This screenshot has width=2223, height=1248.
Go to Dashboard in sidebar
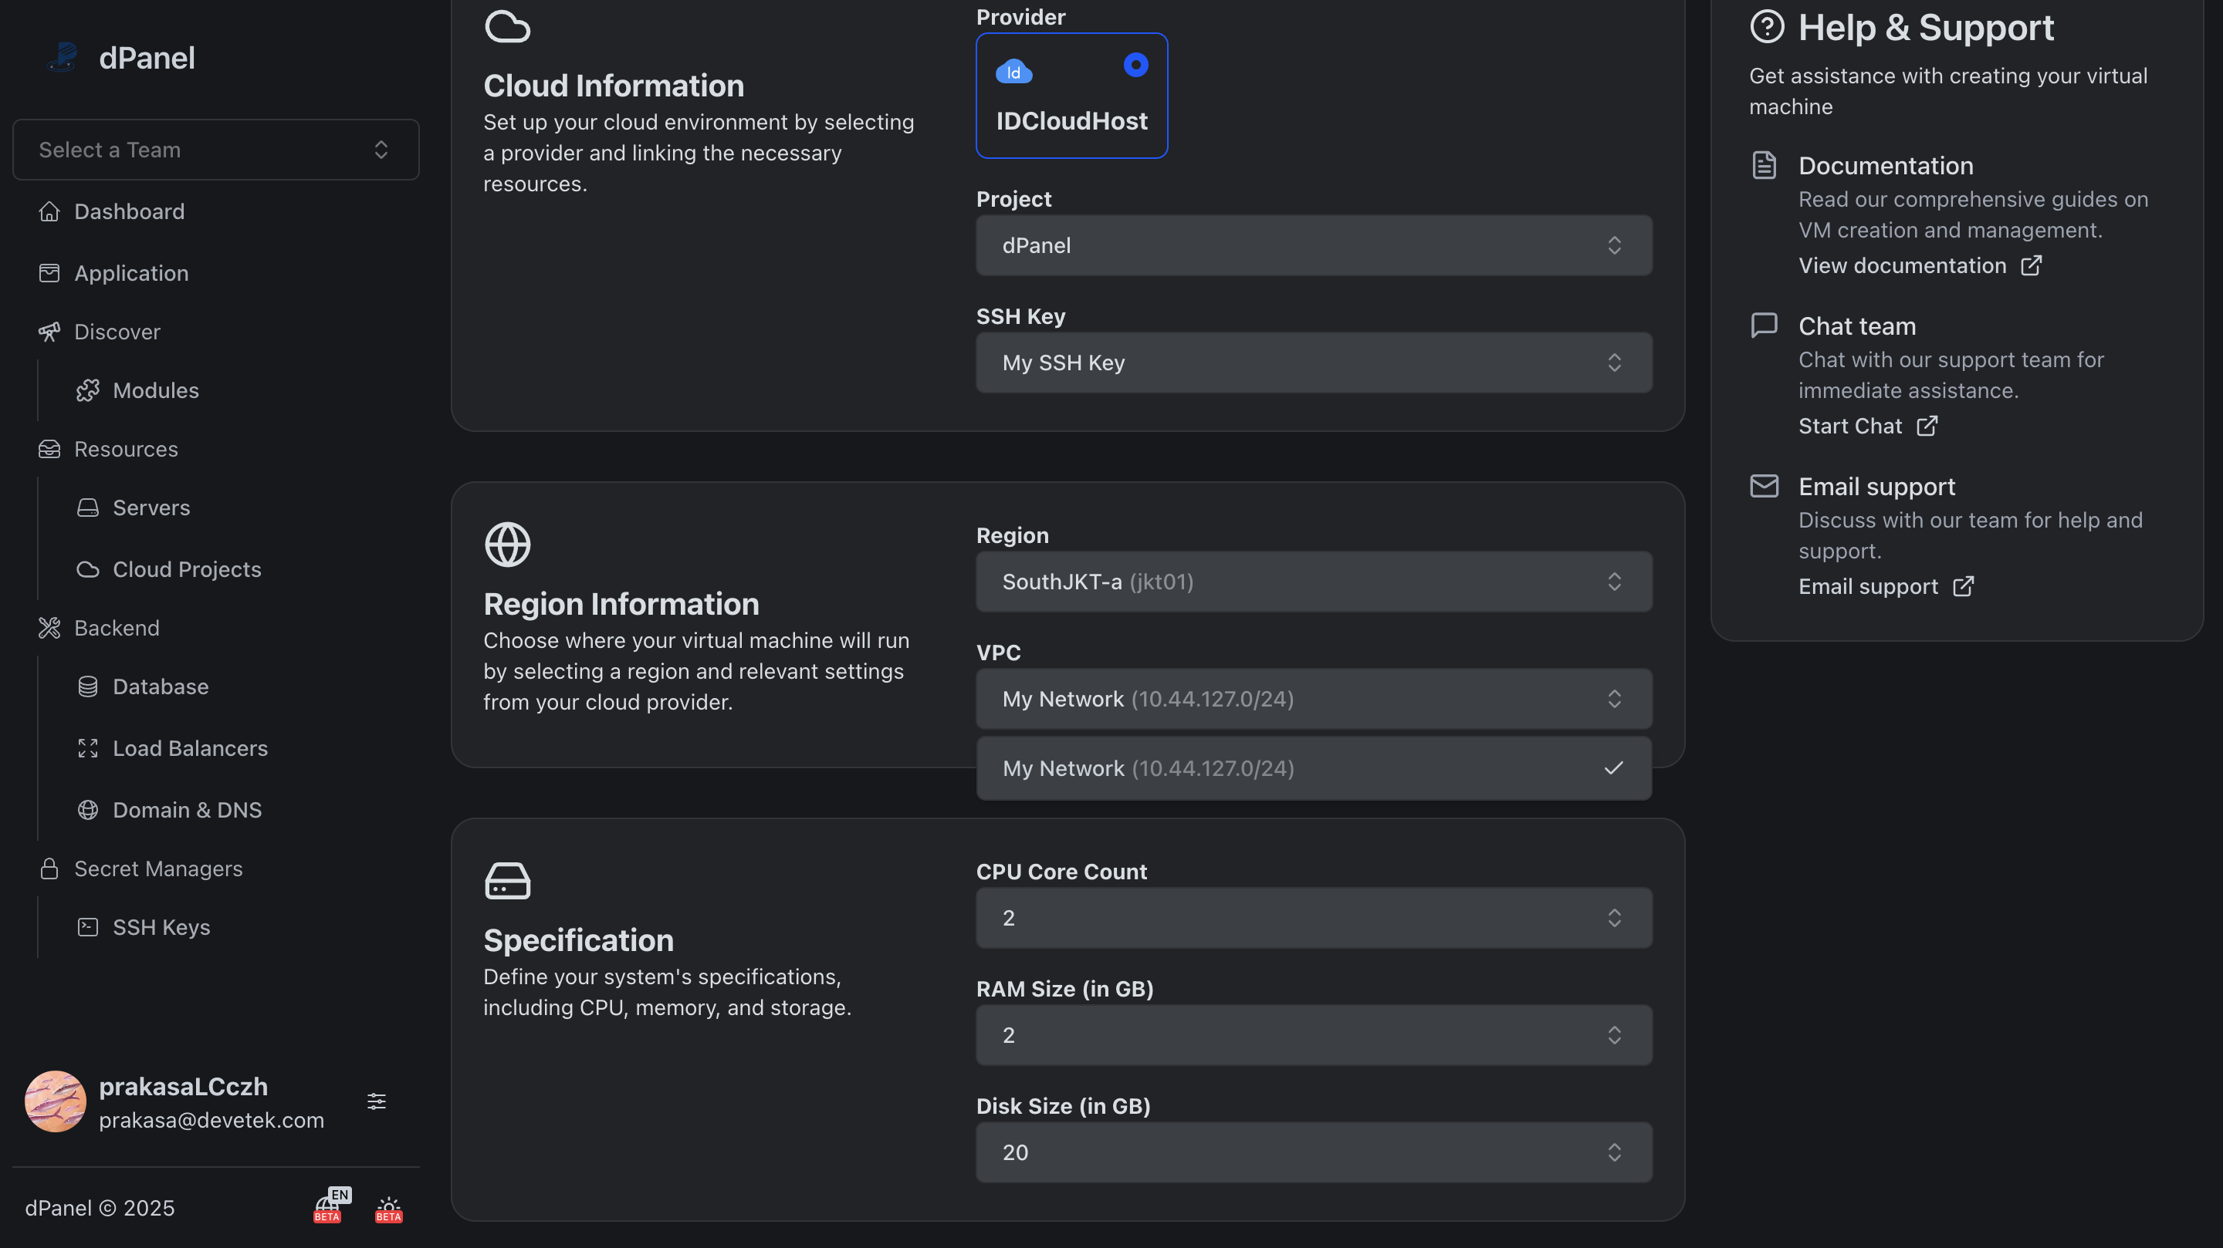tap(129, 211)
